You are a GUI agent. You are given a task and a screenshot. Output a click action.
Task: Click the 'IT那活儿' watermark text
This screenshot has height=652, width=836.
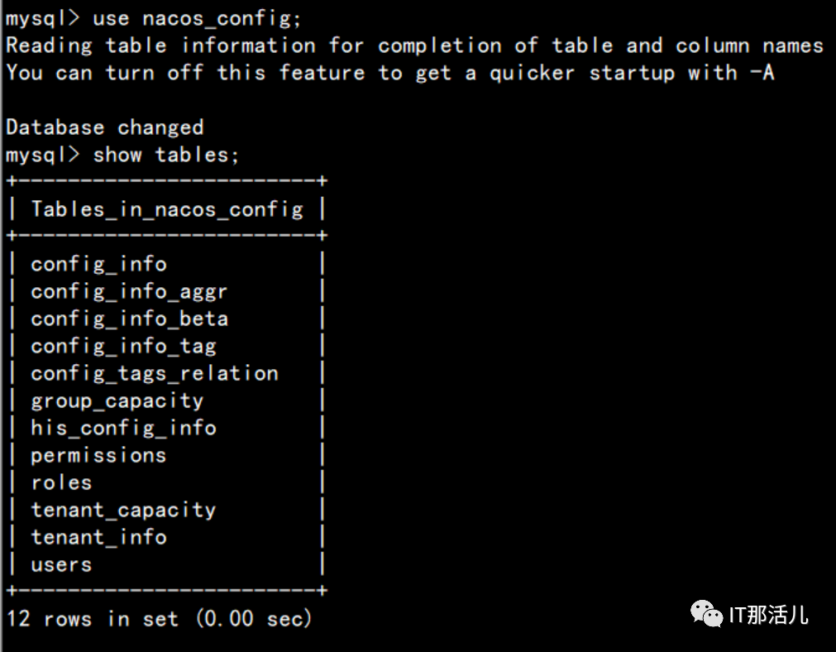pos(768,615)
